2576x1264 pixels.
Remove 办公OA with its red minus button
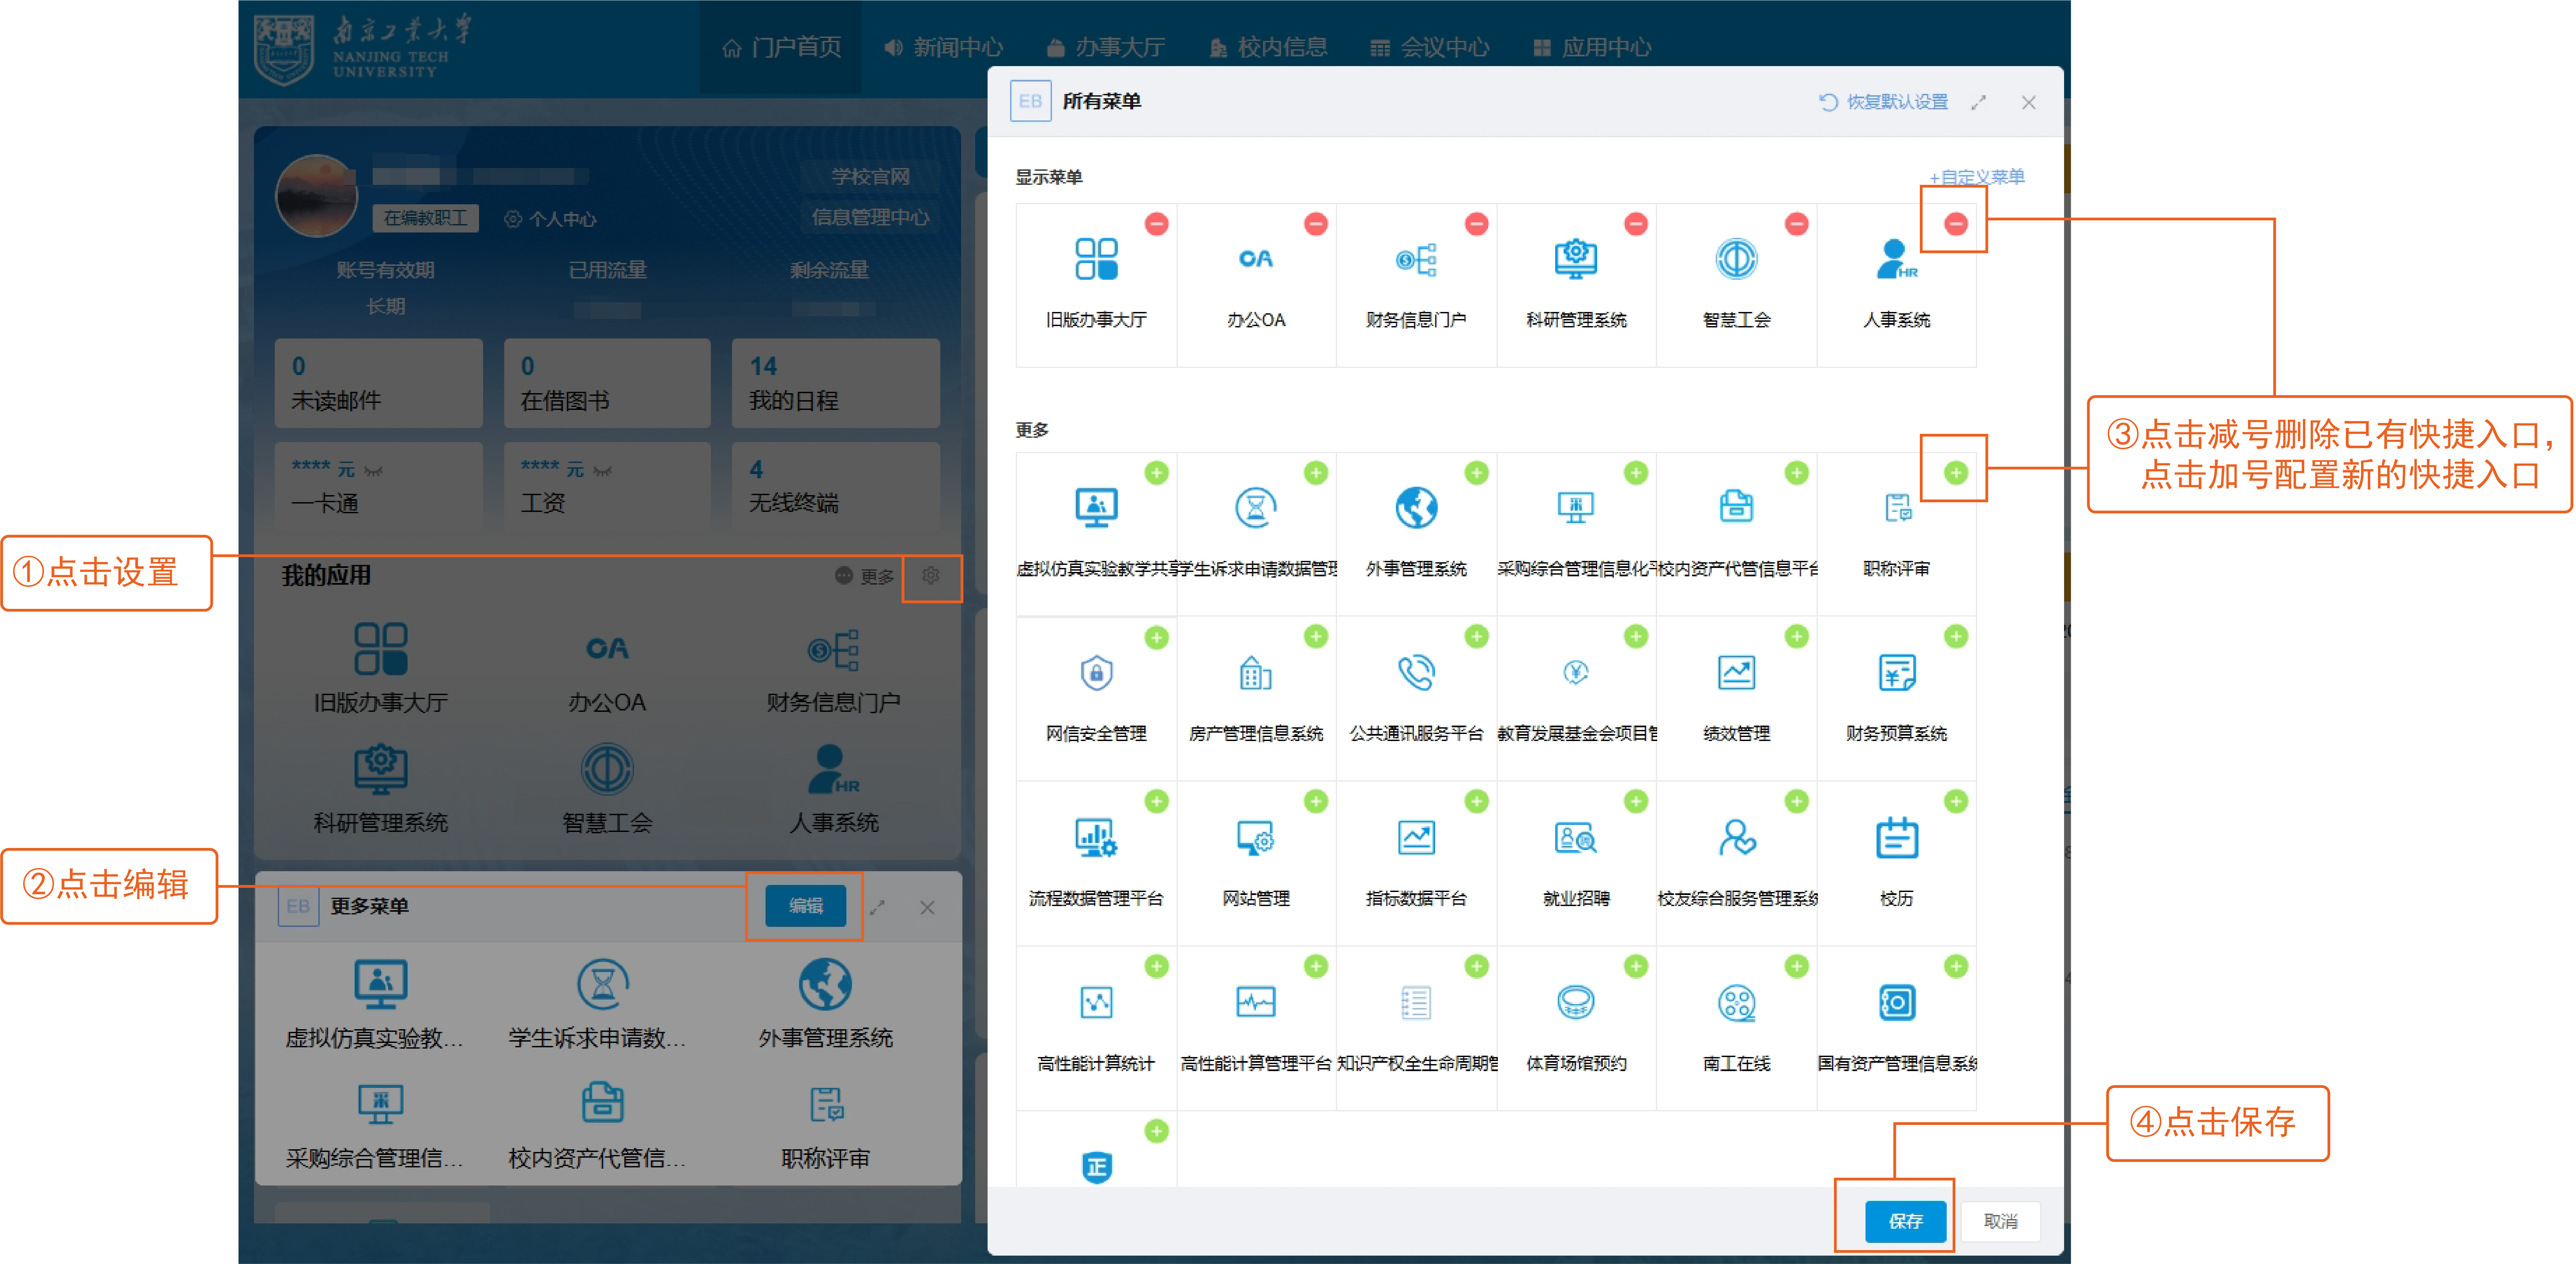pos(1316,224)
